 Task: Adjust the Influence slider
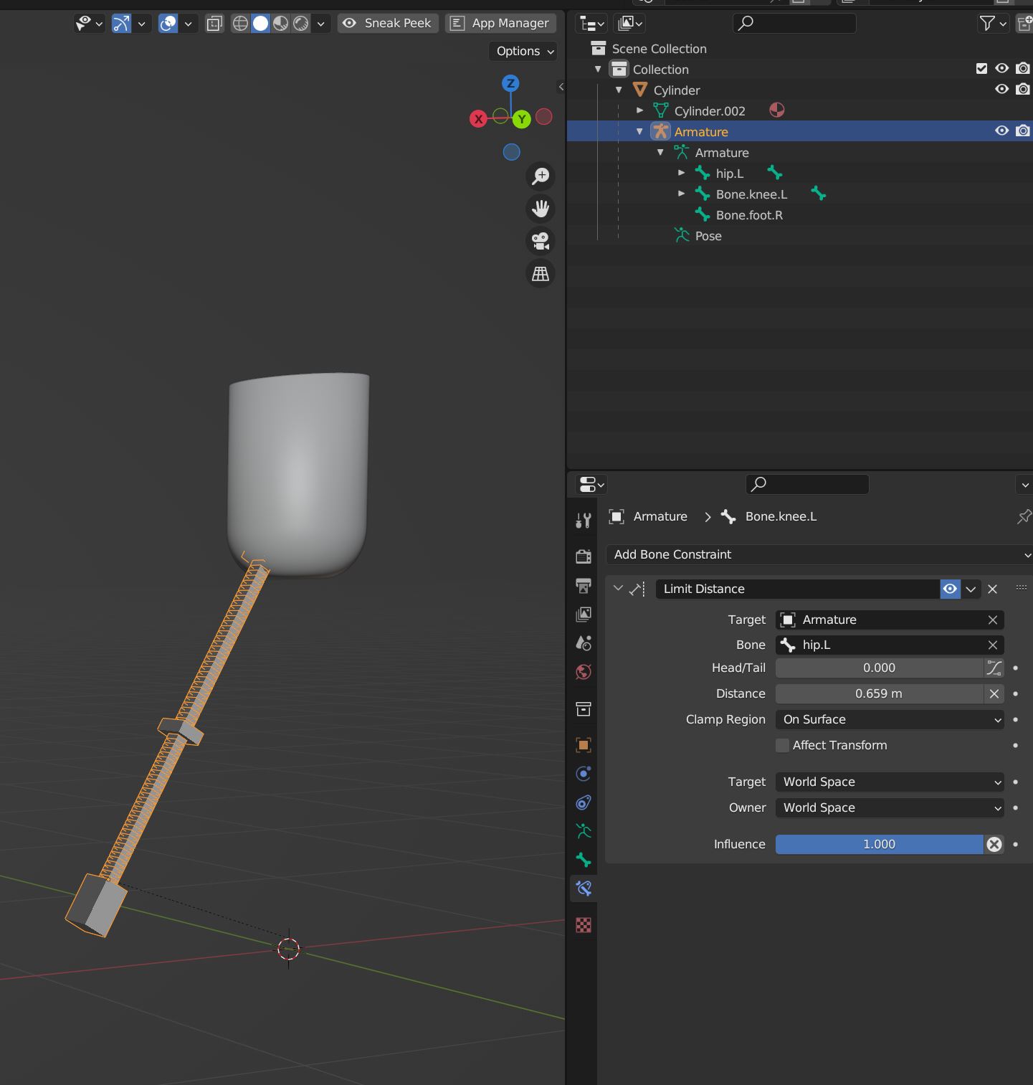coord(880,844)
